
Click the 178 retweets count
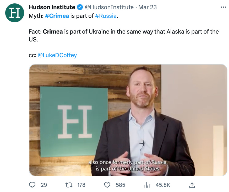tap(81, 185)
